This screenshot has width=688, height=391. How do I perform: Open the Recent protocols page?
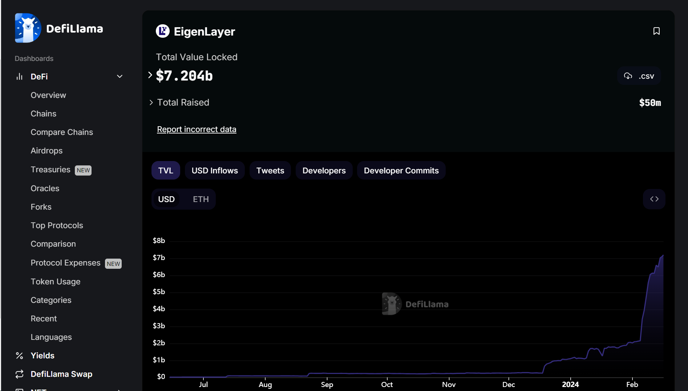click(44, 319)
